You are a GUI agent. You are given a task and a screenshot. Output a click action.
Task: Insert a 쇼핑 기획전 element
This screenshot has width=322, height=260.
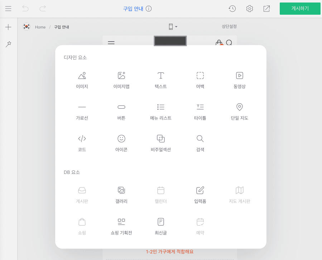coord(121,226)
